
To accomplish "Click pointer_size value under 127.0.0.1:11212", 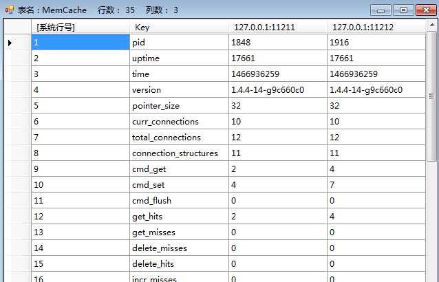I will [376, 106].
